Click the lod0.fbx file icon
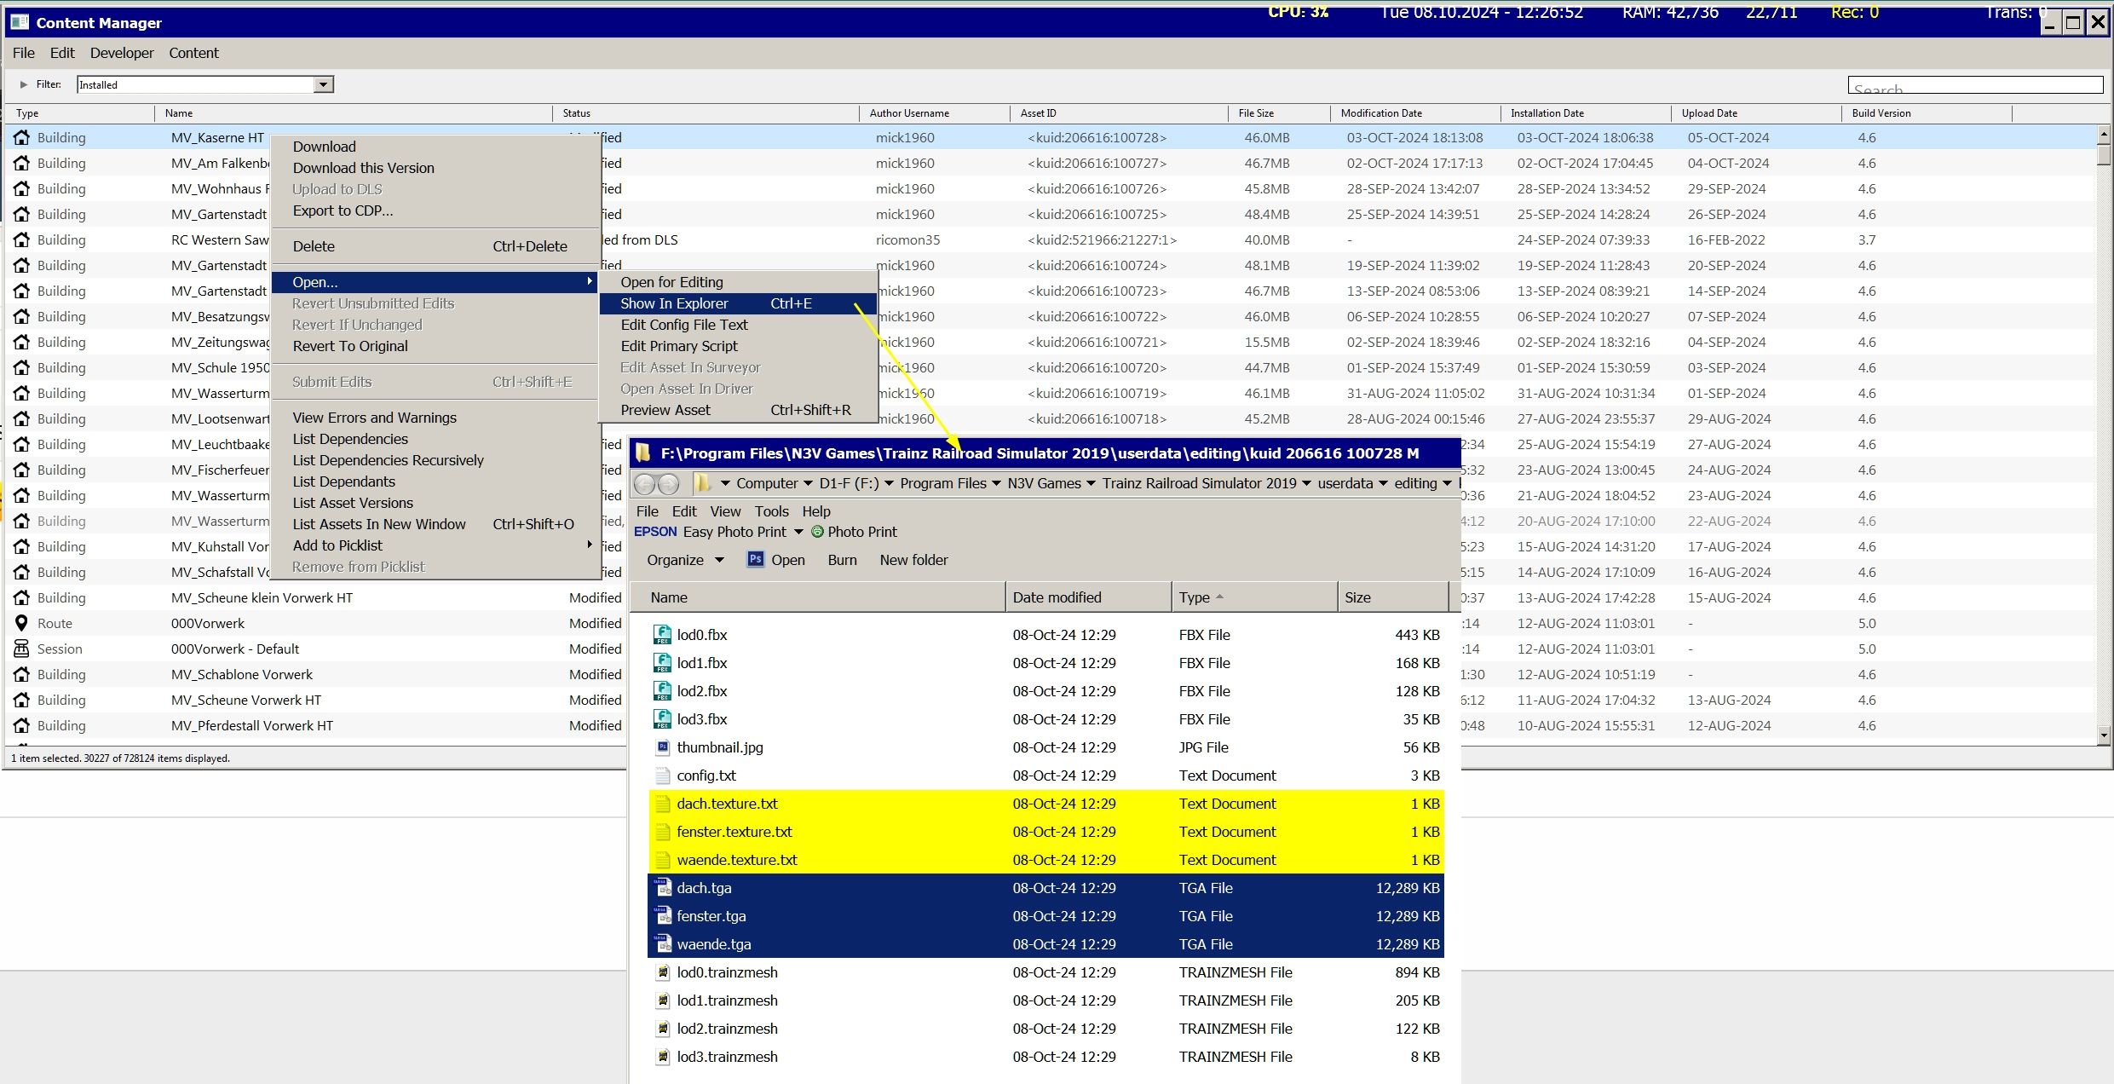This screenshot has height=1084, width=2114. [662, 635]
